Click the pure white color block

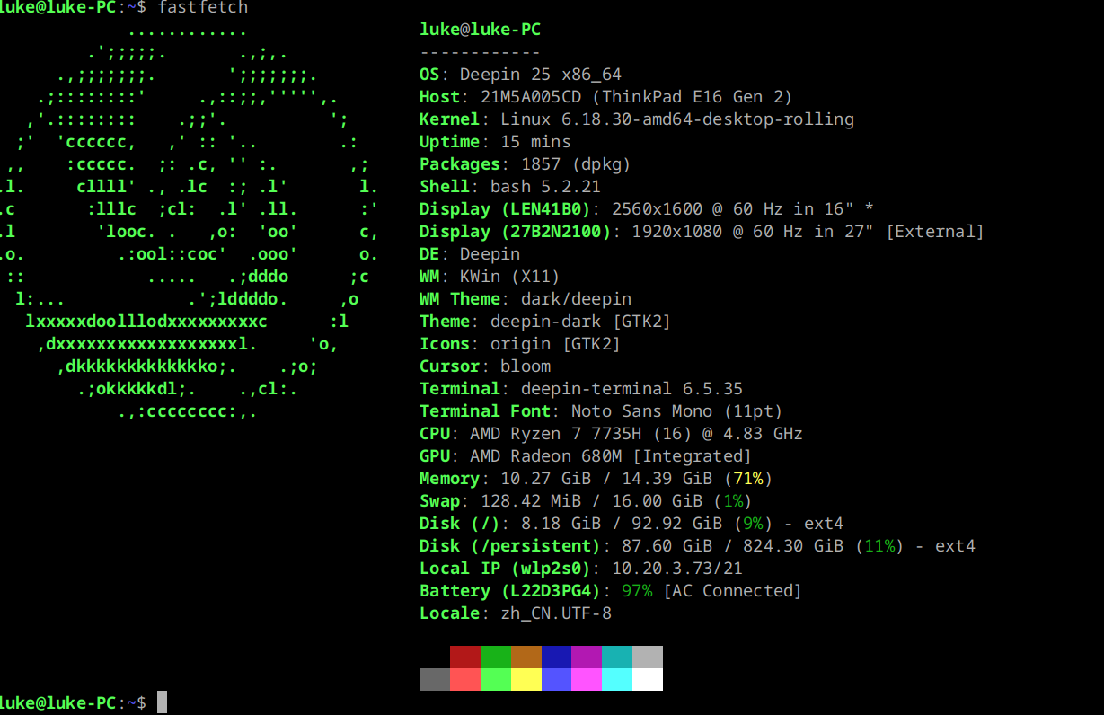(648, 680)
